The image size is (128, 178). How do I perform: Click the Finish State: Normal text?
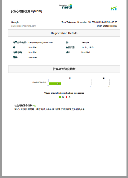[106, 26]
